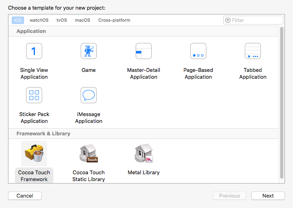Select the Sticker Pack Application icon
The height and width of the screenshot is (208, 293).
click(34, 95)
